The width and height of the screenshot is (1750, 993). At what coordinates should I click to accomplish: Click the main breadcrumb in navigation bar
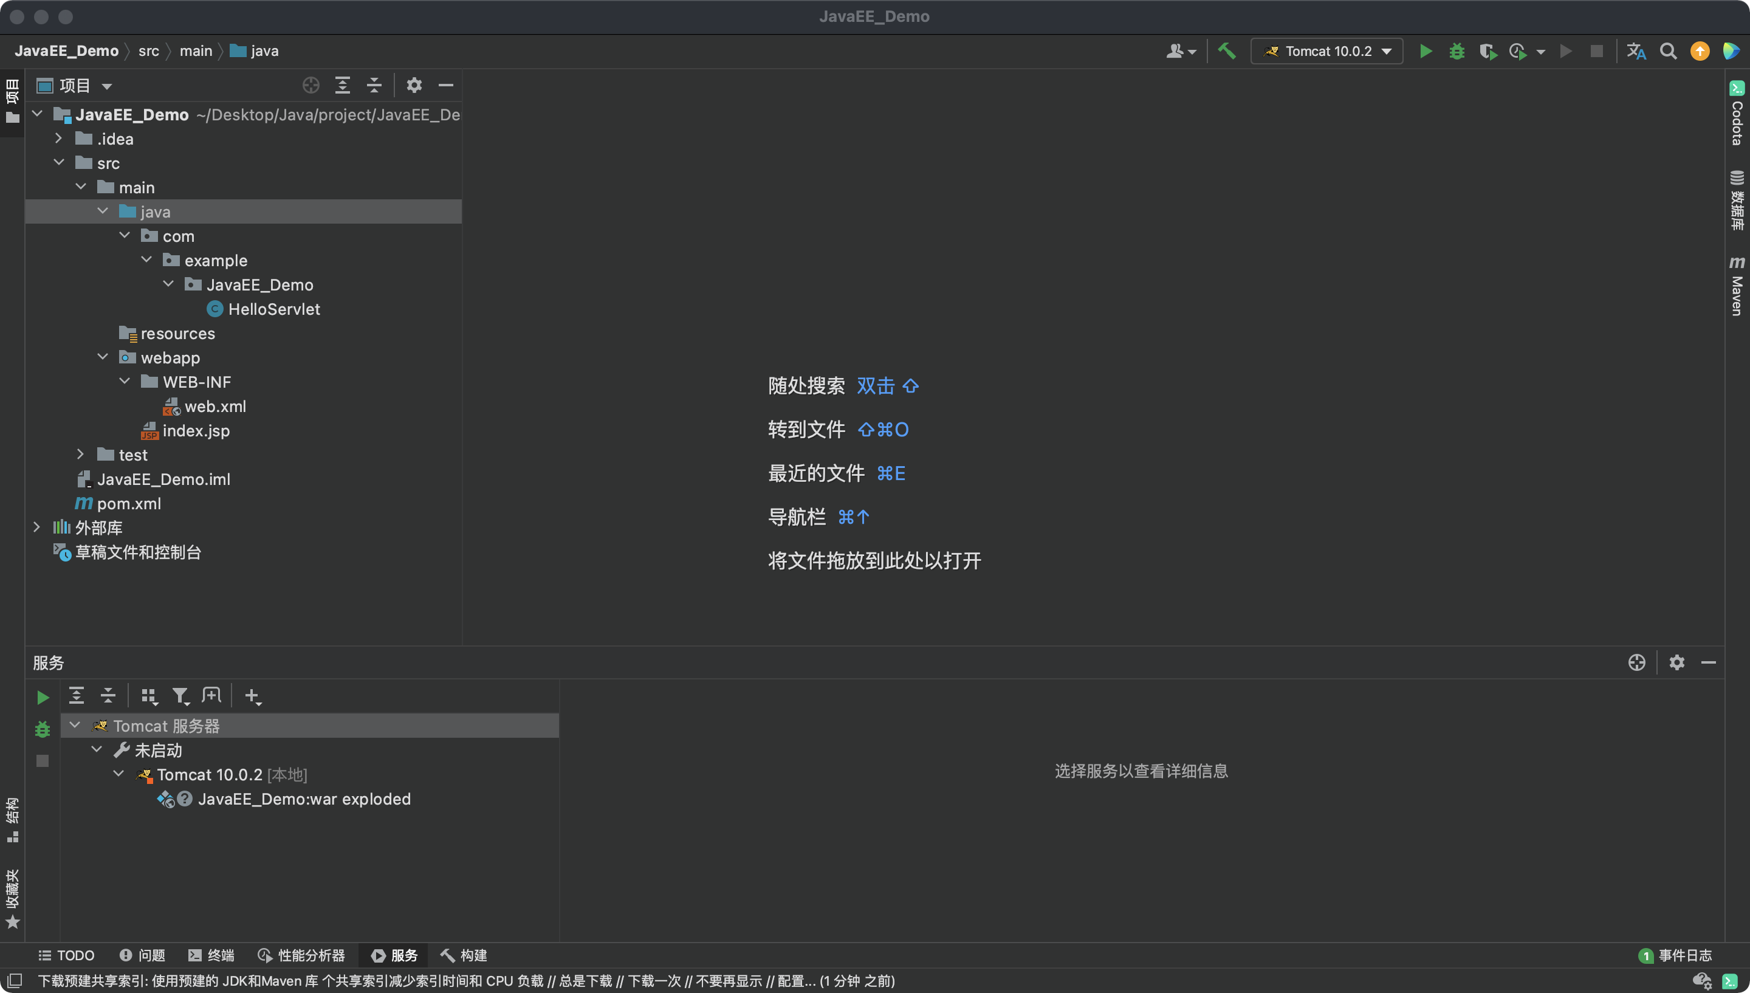[196, 51]
